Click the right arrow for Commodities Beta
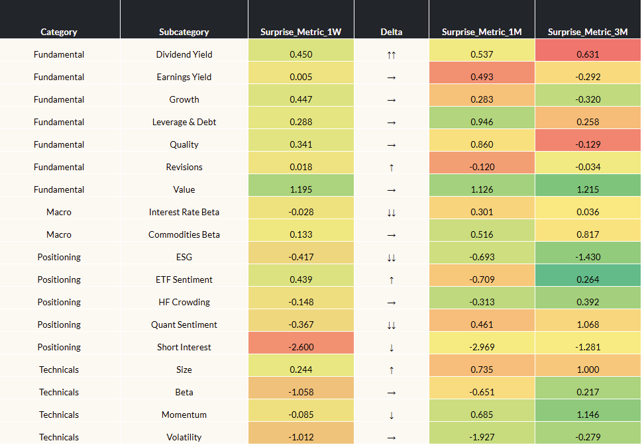This screenshot has width=642, height=445. pyautogui.click(x=392, y=235)
